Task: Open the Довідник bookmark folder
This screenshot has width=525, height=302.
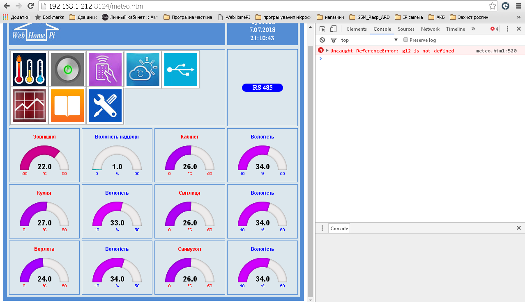Action: (x=83, y=17)
